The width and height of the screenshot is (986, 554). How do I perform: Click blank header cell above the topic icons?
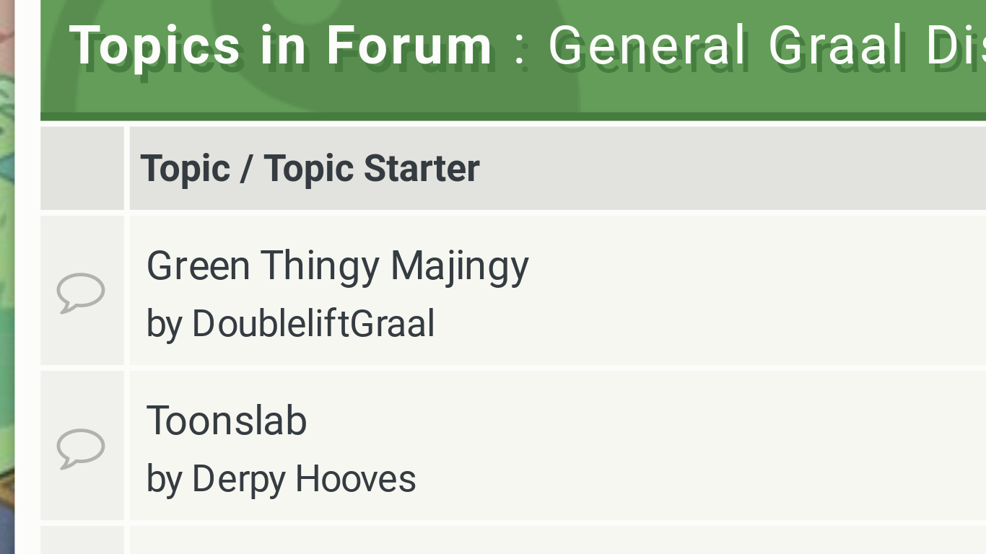click(x=82, y=169)
